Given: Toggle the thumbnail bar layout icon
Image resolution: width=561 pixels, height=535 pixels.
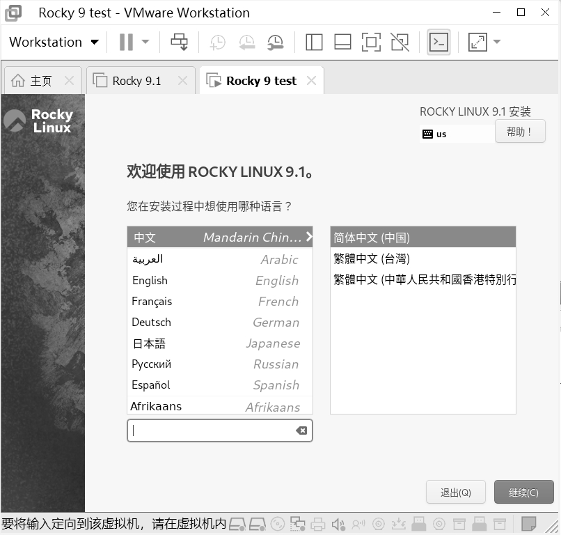Looking at the screenshot, I should 342,42.
